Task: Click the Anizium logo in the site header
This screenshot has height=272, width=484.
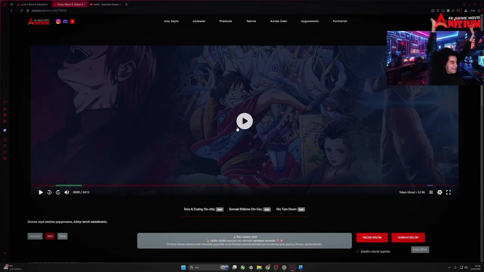Action: [x=38, y=22]
